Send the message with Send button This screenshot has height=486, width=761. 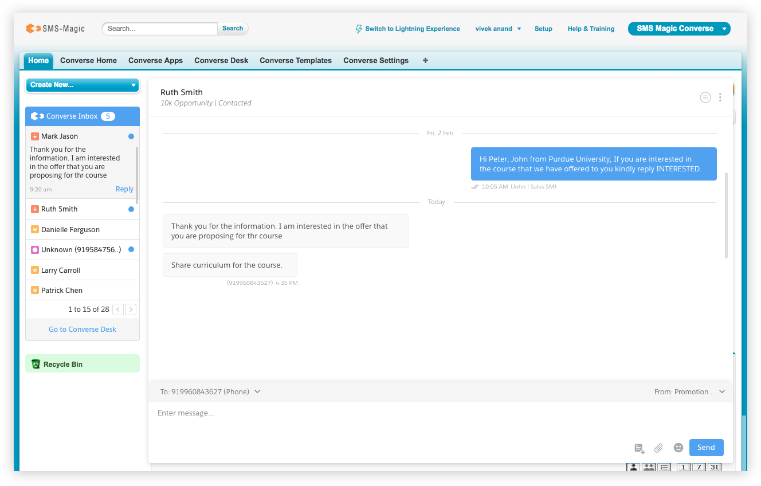click(706, 448)
